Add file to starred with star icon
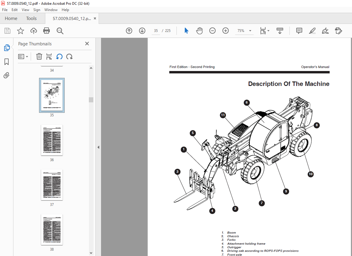352x256 pixels. coord(21,30)
